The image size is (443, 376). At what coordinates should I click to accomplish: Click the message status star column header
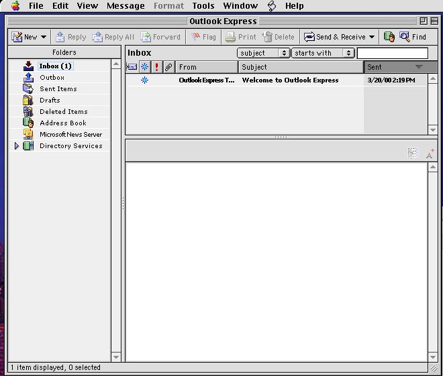coord(145,67)
